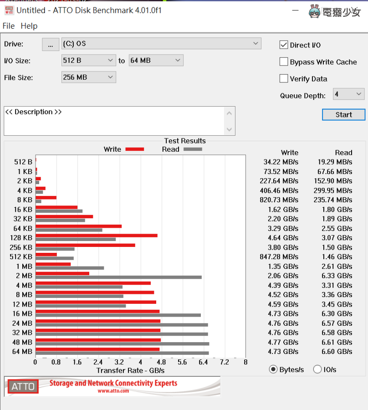Open the Queue Depth dropdown
Image resolution: width=368 pixels, height=410 pixels.
coord(348,94)
